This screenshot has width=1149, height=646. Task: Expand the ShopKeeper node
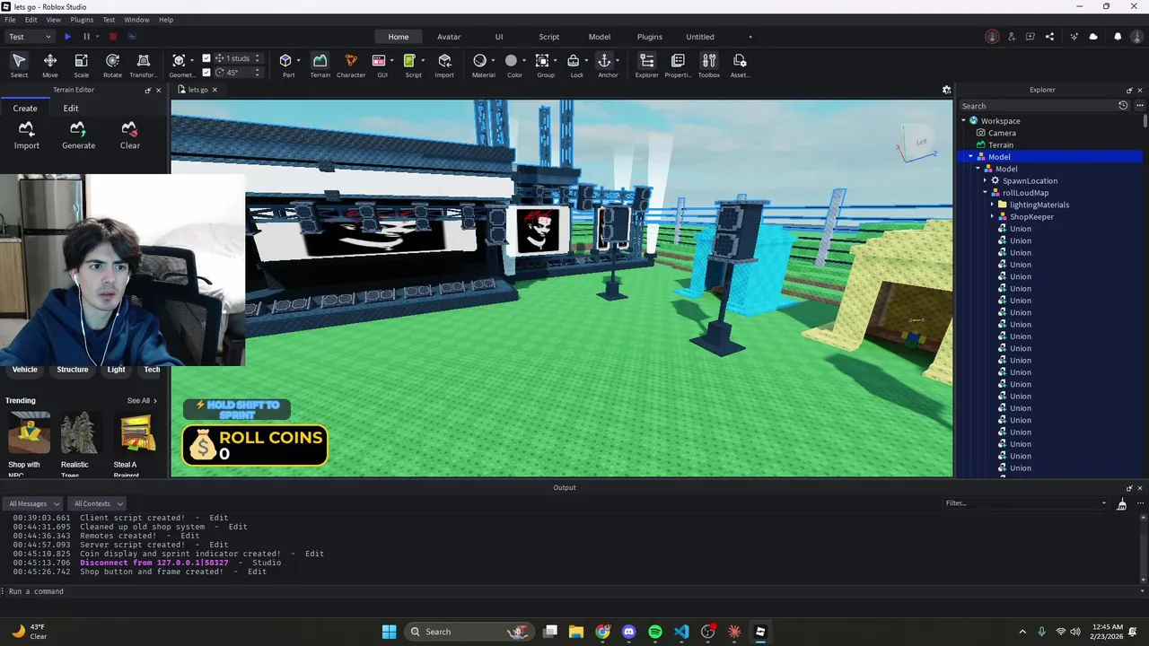click(992, 216)
